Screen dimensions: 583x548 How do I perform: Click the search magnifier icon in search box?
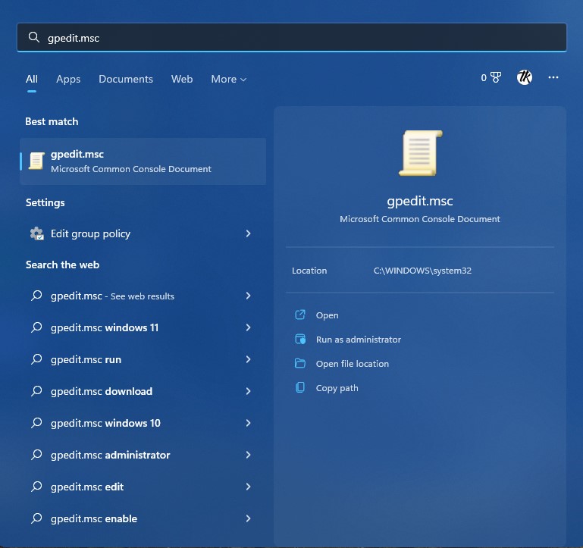pyautogui.click(x=34, y=37)
